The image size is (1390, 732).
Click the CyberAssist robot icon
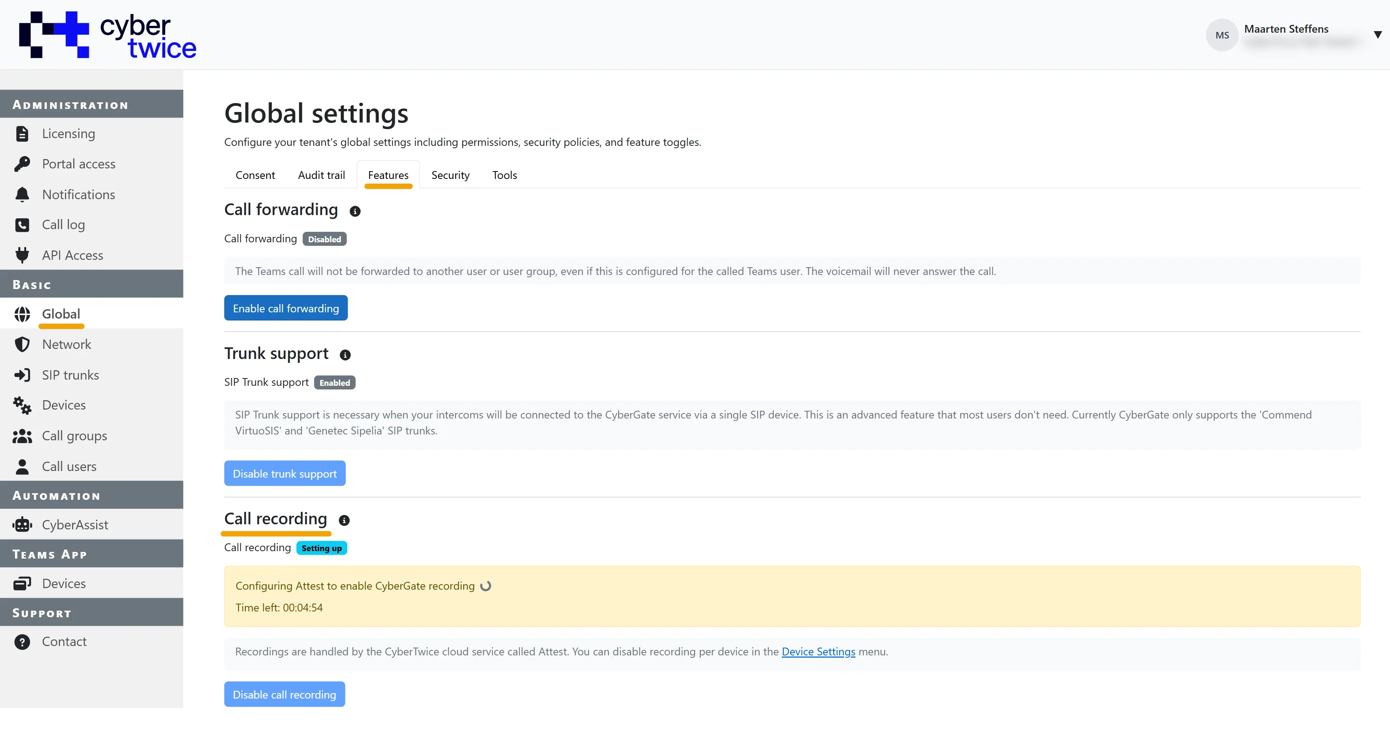click(22, 525)
